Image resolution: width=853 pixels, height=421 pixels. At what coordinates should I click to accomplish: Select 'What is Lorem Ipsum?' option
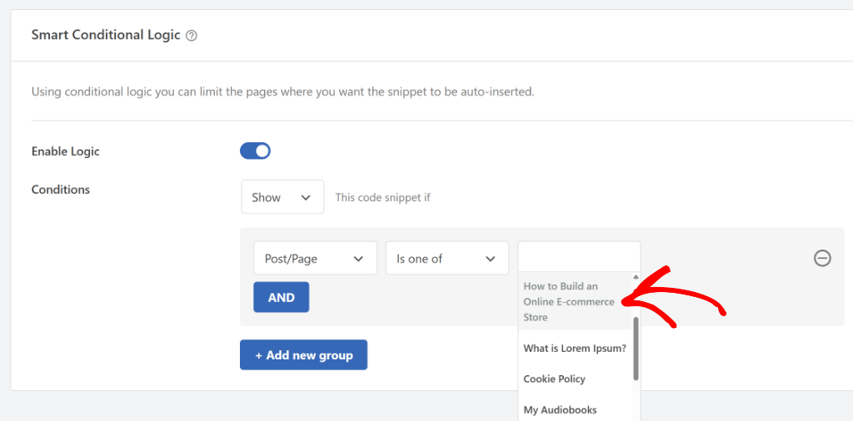[575, 349]
